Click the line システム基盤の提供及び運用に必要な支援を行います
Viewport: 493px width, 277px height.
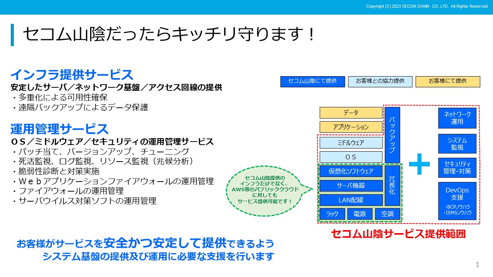pyautogui.click(x=158, y=257)
